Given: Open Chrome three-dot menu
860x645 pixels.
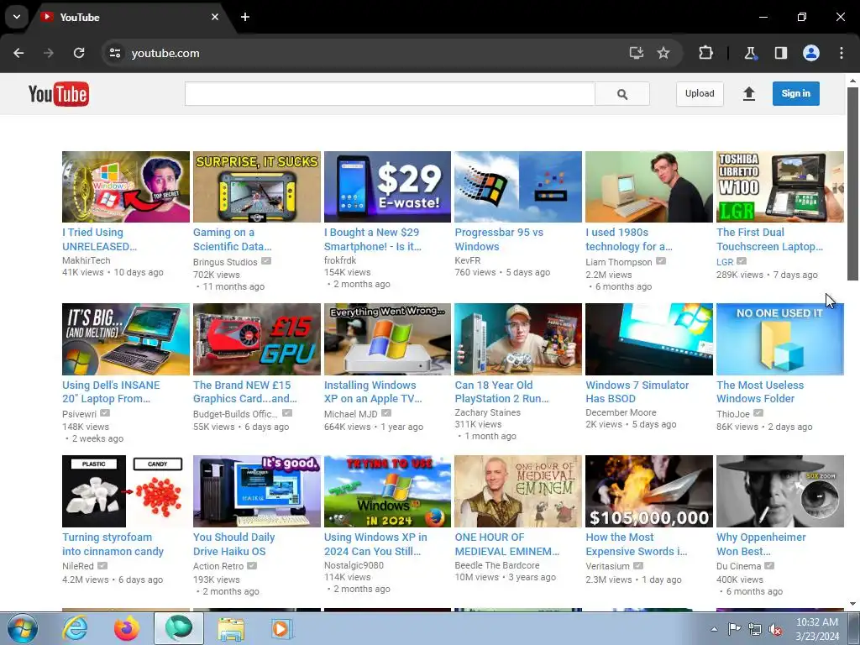Looking at the screenshot, I should tap(842, 53).
